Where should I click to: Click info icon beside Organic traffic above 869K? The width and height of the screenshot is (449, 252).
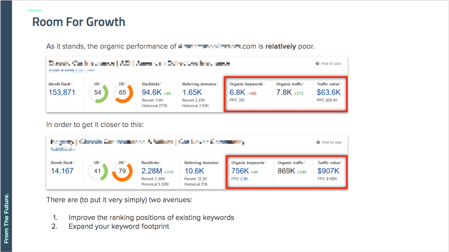tap(305, 162)
